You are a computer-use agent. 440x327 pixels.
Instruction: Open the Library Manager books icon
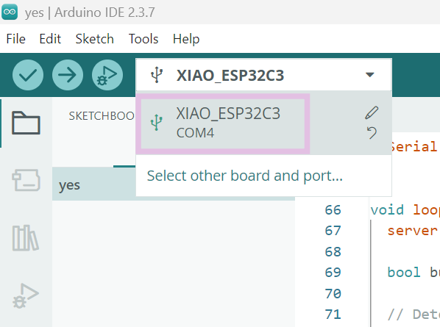coord(25,237)
